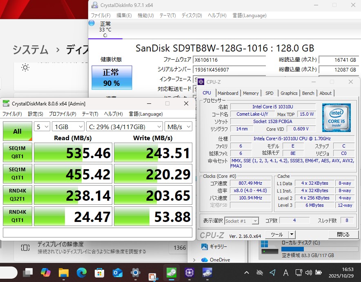361x282 pixels.
Task: Switch to Memory tab in CPU-Z
Action: [251, 93]
